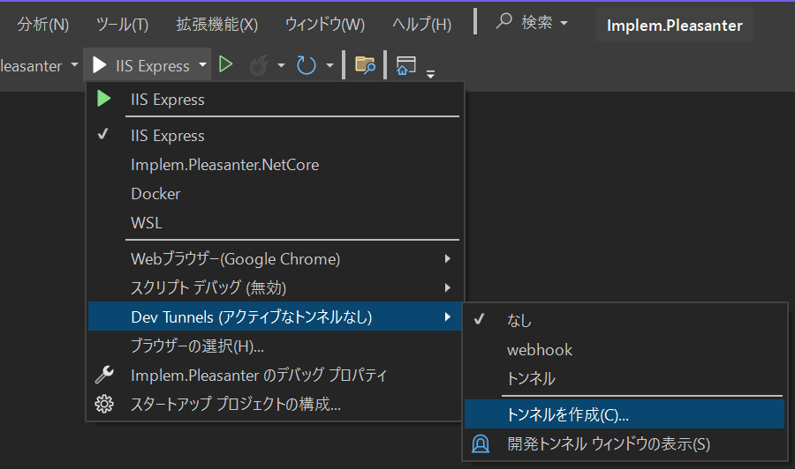Click the gear icon for startup project configuration
Screen dimensions: 795x469
tap(104, 404)
